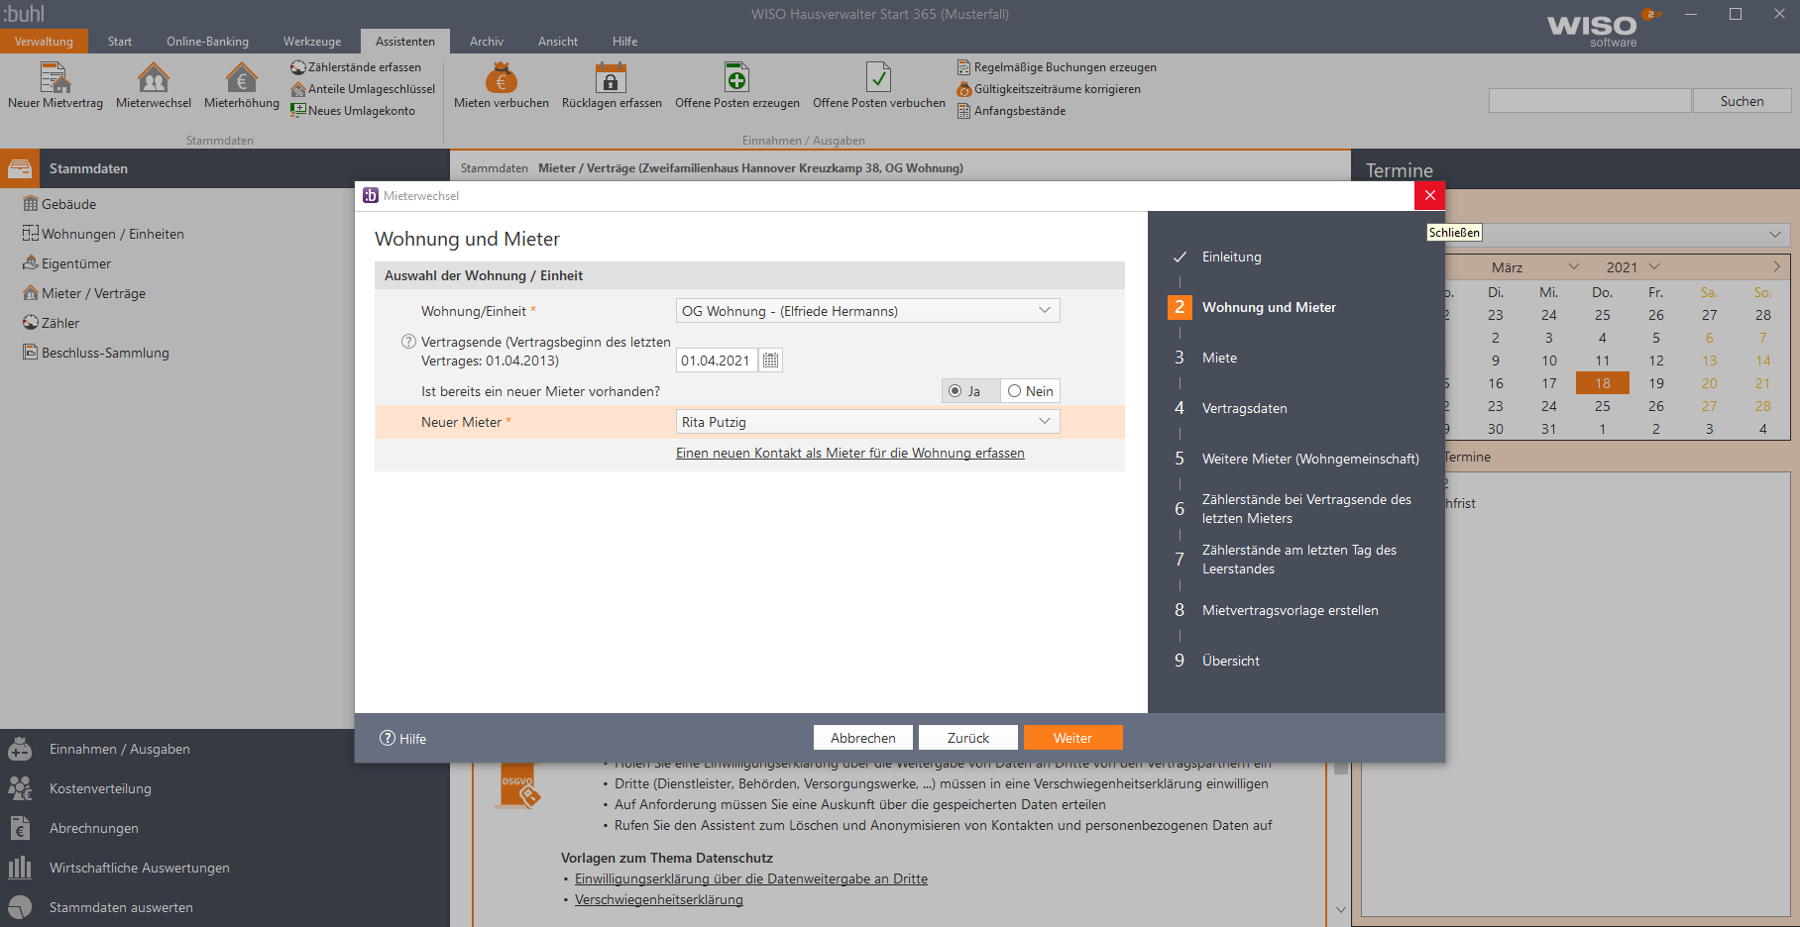
Task: Open Offene Posten erzeugen icon
Action: 736,78
